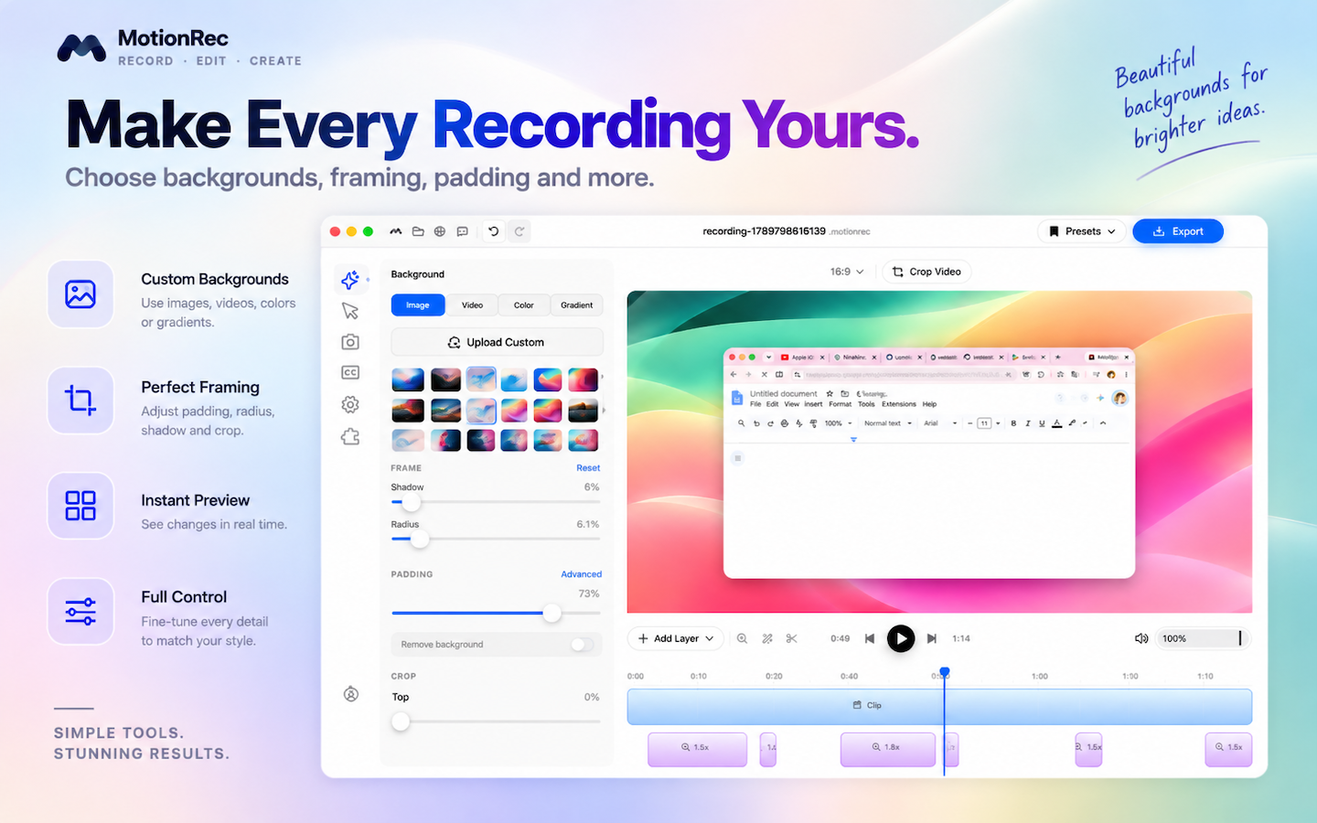The width and height of the screenshot is (1317, 823).
Task: Select the 1.8x zoom segment on timeline
Action: click(x=887, y=749)
